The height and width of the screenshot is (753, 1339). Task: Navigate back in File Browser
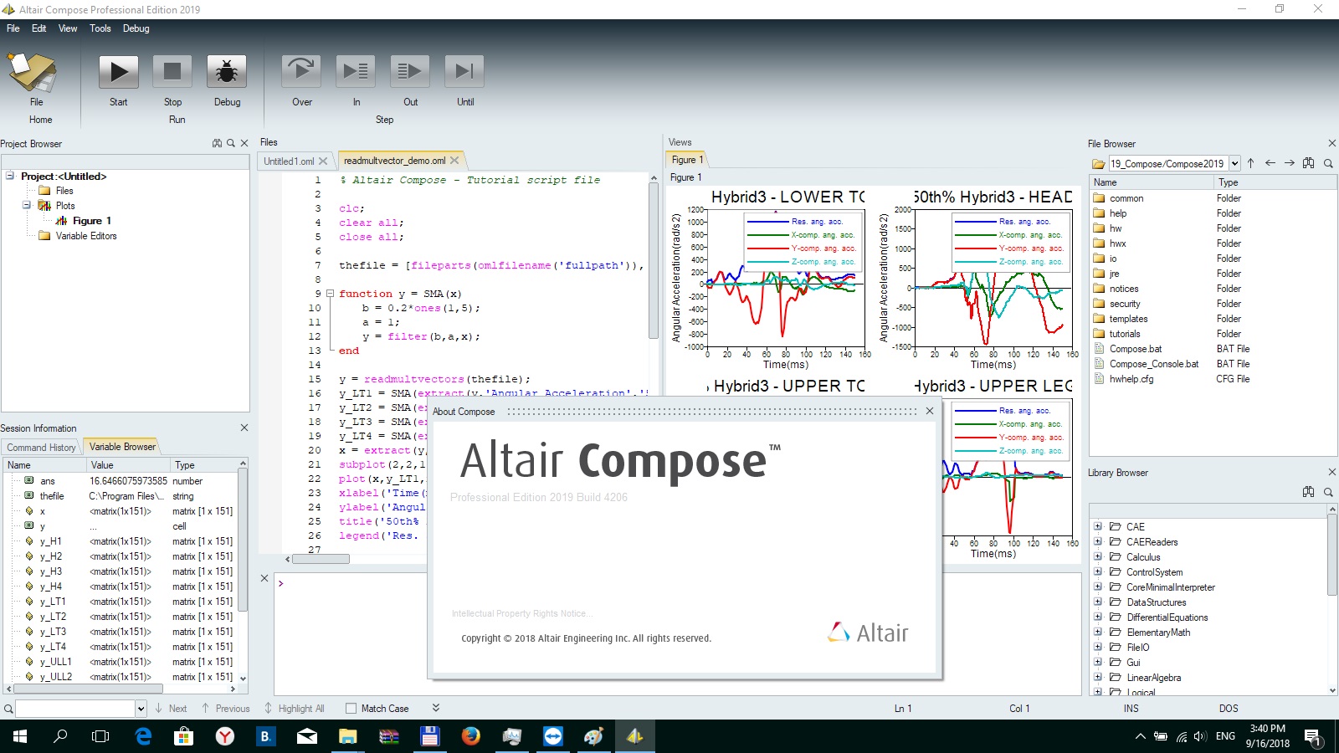1270,163
